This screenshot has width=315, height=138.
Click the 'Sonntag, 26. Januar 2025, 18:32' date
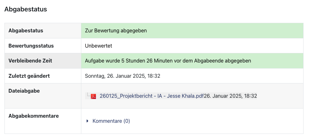tap(122, 76)
